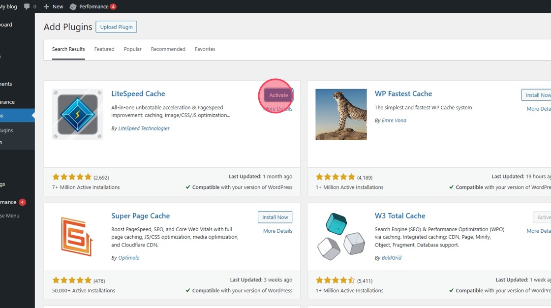Activate the LiteSpeed Cache plugin

(278, 95)
